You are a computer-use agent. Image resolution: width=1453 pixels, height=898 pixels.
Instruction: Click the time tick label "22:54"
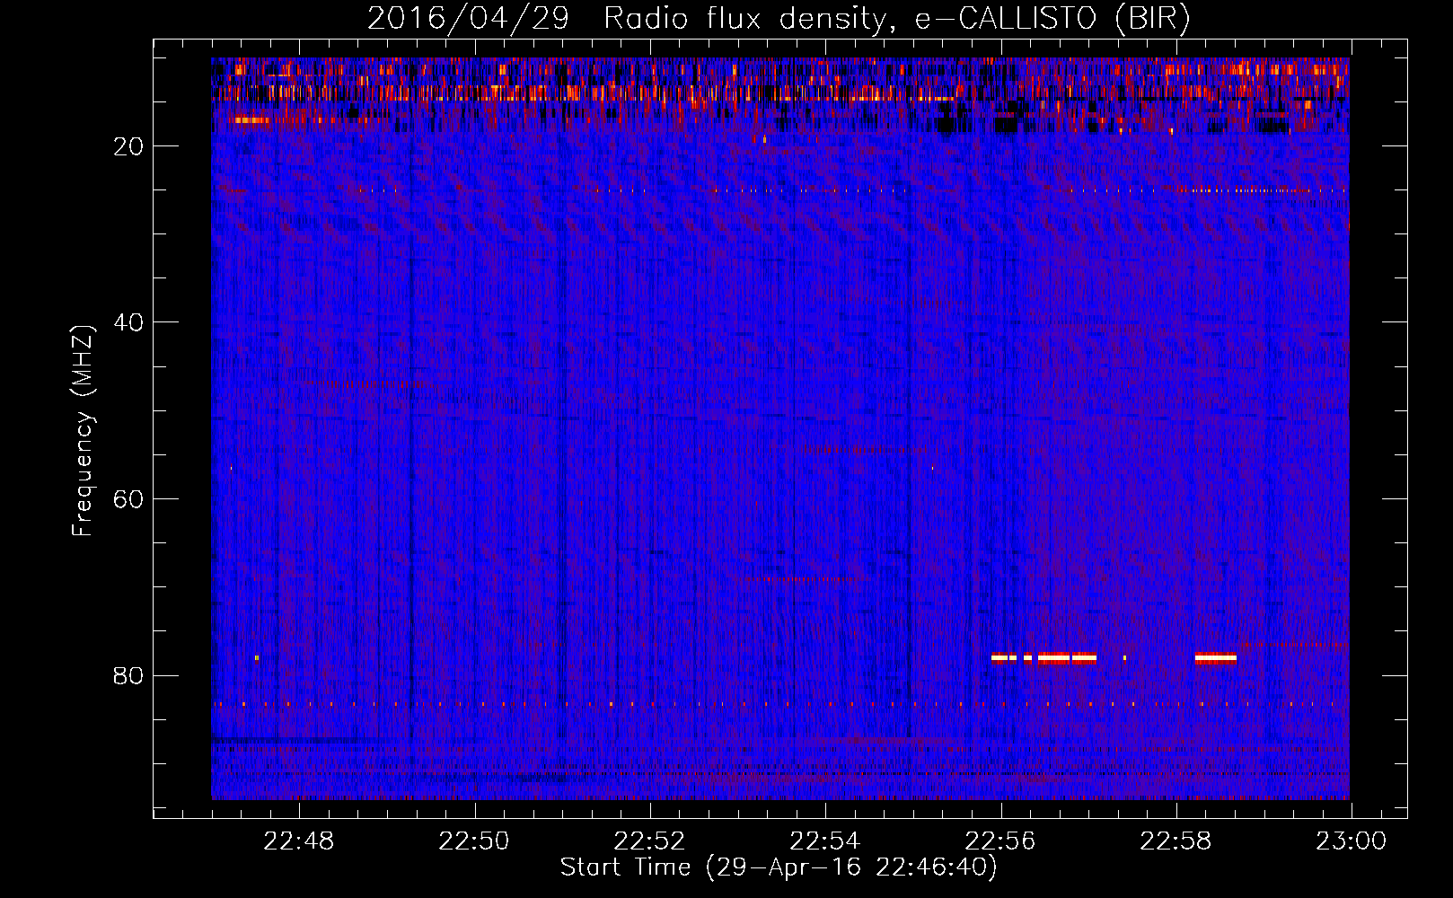click(x=825, y=841)
